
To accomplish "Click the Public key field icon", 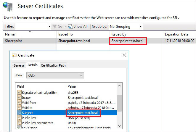I will click(19, 117).
